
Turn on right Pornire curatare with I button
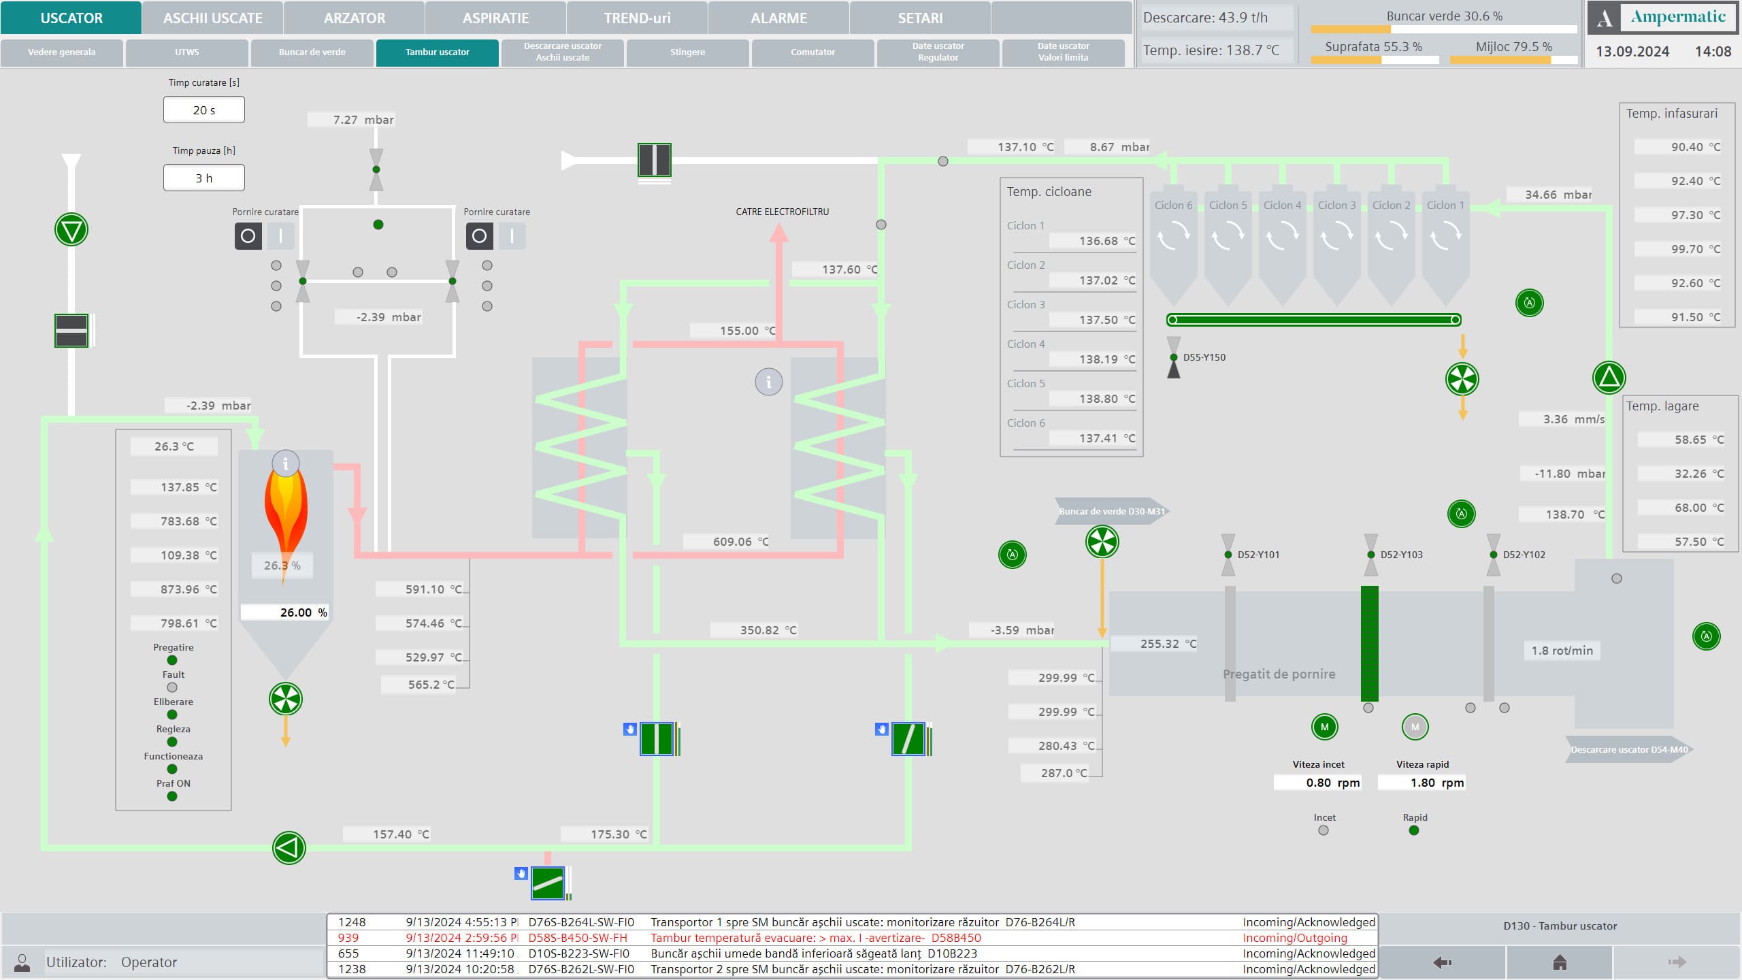click(512, 236)
